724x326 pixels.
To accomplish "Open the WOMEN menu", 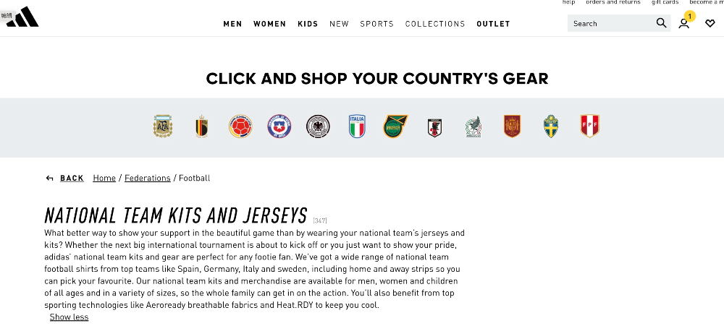I will point(269,24).
